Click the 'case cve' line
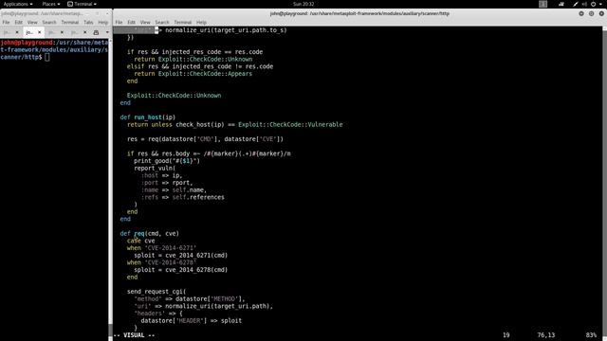The width and height of the screenshot is (607, 341). [x=141, y=241]
